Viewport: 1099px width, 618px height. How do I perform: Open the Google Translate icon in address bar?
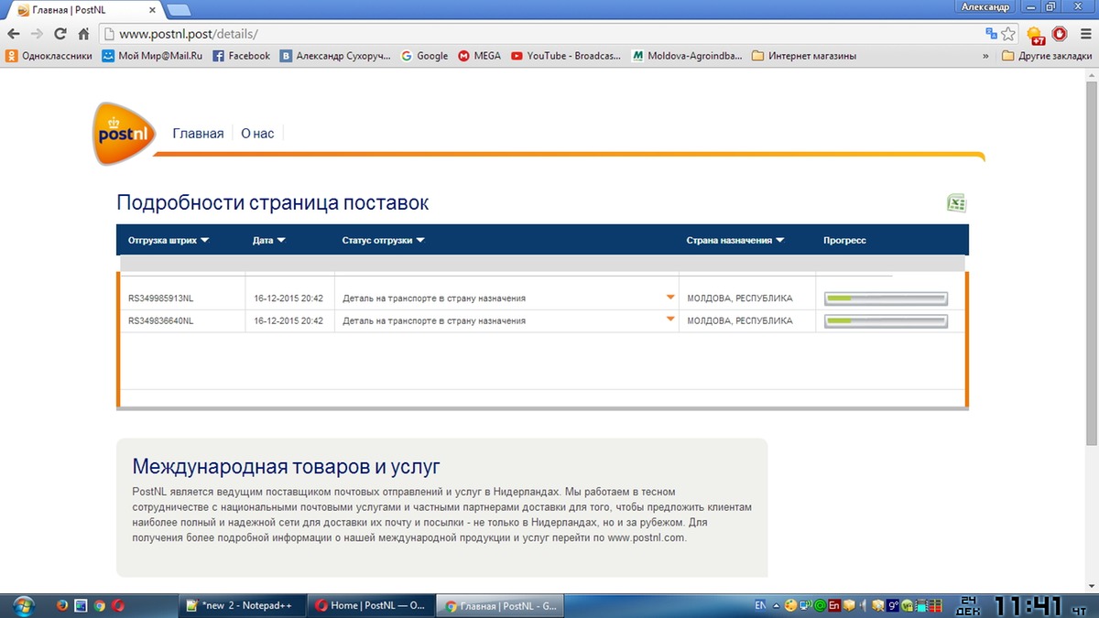point(990,33)
